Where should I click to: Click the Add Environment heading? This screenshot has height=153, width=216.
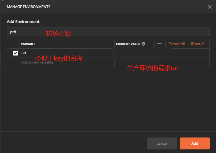[x=23, y=21]
